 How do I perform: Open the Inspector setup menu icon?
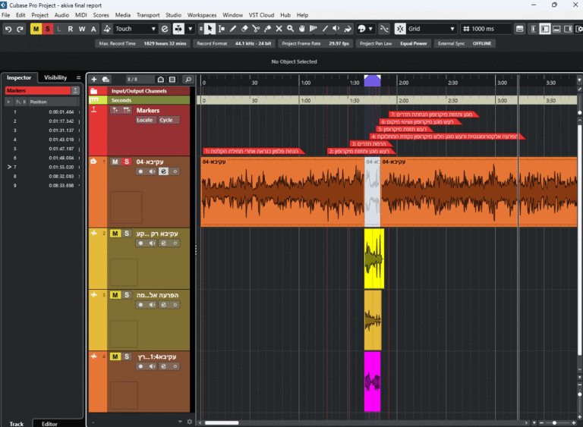[x=78, y=77]
